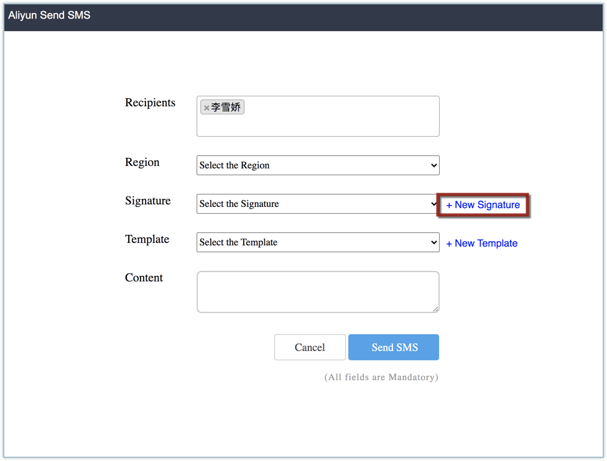Select the Region field label
The width and height of the screenshot is (607, 461).
[142, 162]
